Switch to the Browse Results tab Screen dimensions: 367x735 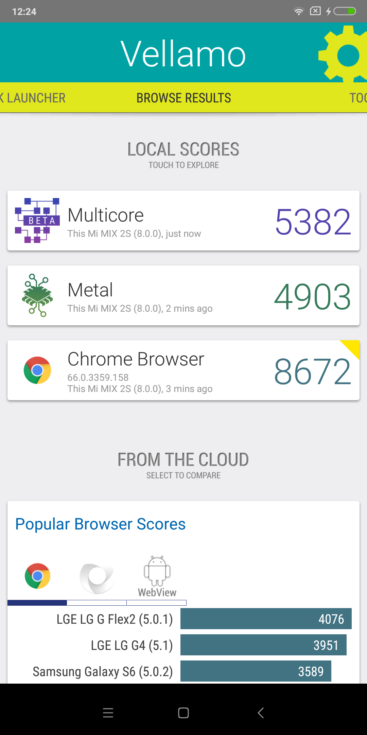(183, 98)
